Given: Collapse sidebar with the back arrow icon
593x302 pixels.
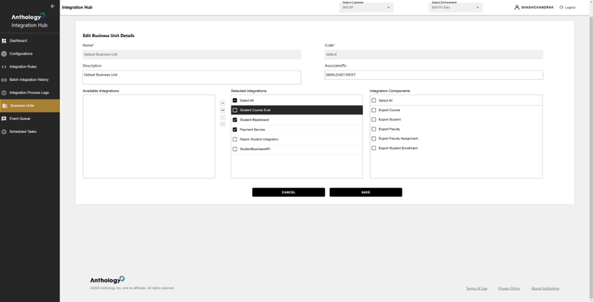Looking at the screenshot, I should 52,6.
